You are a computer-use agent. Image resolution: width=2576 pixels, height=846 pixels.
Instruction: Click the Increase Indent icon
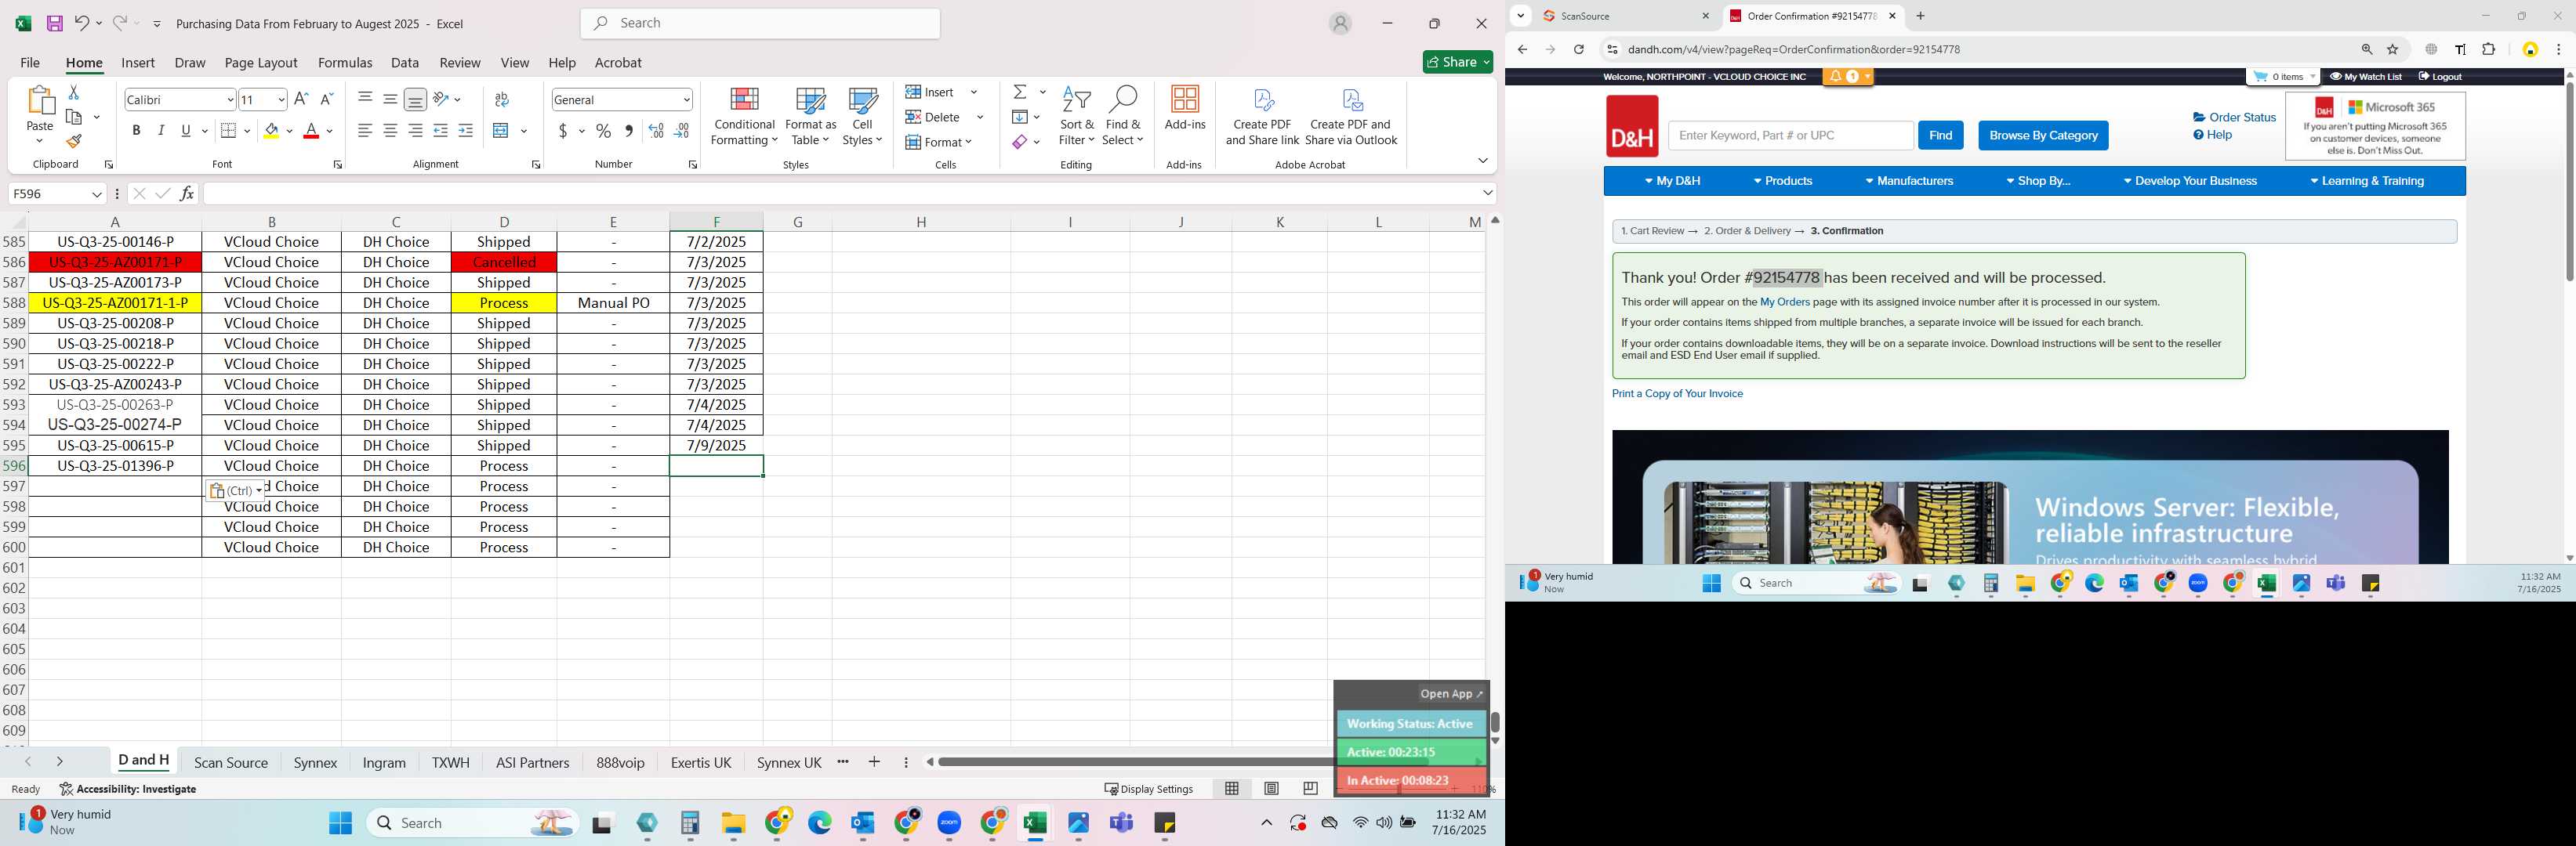[465, 131]
